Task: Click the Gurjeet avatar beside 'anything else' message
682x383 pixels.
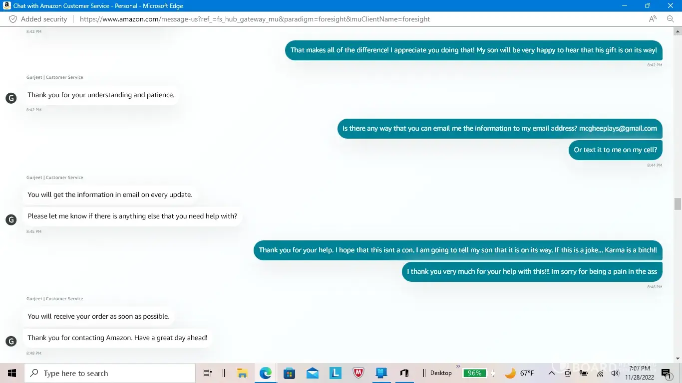Action: click(x=11, y=219)
